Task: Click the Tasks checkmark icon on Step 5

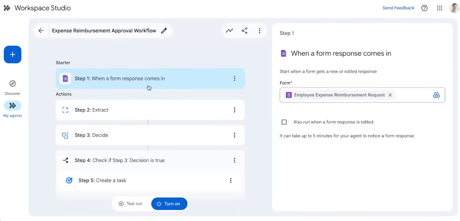Action: (x=69, y=180)
